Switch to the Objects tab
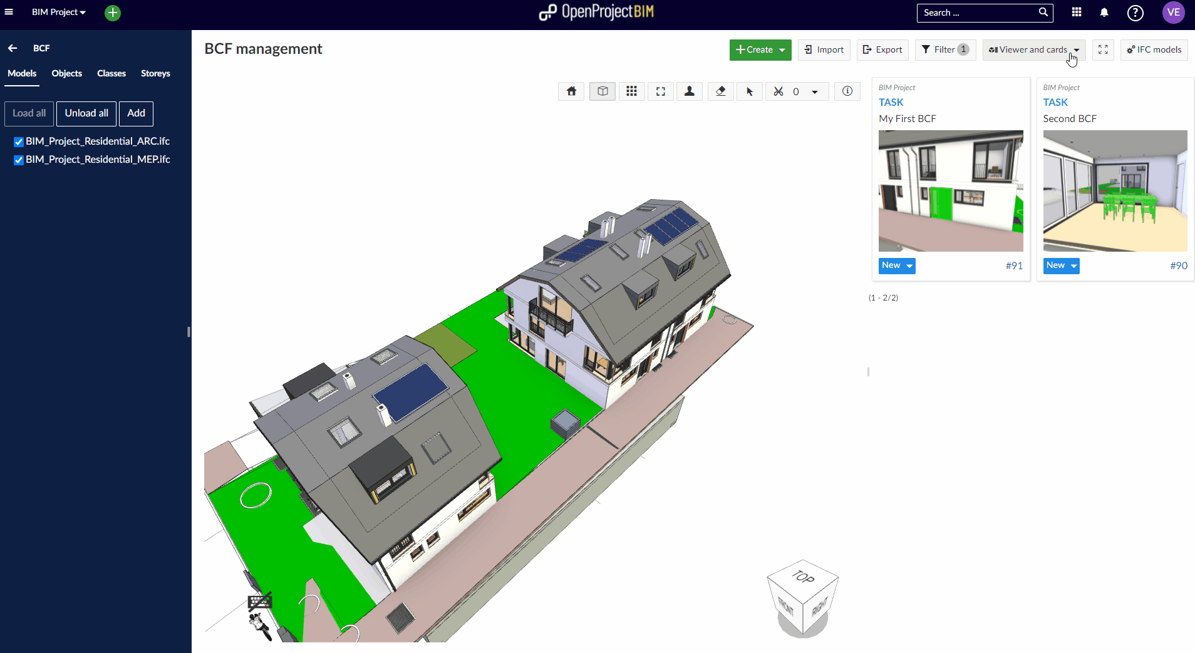Viewport: 1195px width, 653px height. [x=66, y=73]
